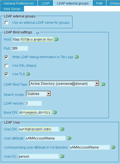The height and width of the screenshot is (164, 120).
Task: Uncheck Write LDAP debug Information in Tiki Logs
Action: [6, 57]
